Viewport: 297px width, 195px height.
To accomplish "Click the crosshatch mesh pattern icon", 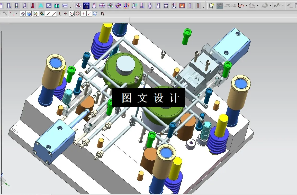I will 49,5.
